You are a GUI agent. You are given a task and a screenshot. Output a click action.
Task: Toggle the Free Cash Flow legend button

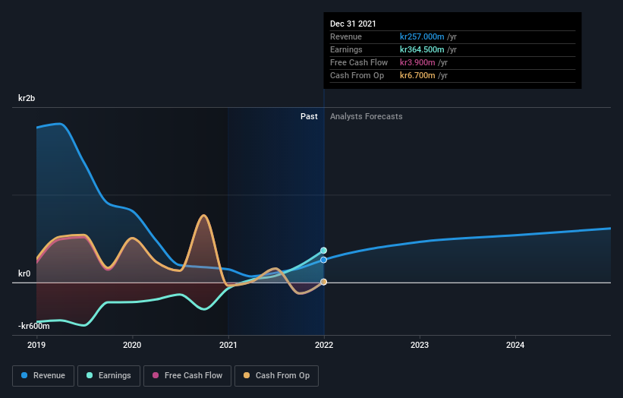click(x=187, y=376)
